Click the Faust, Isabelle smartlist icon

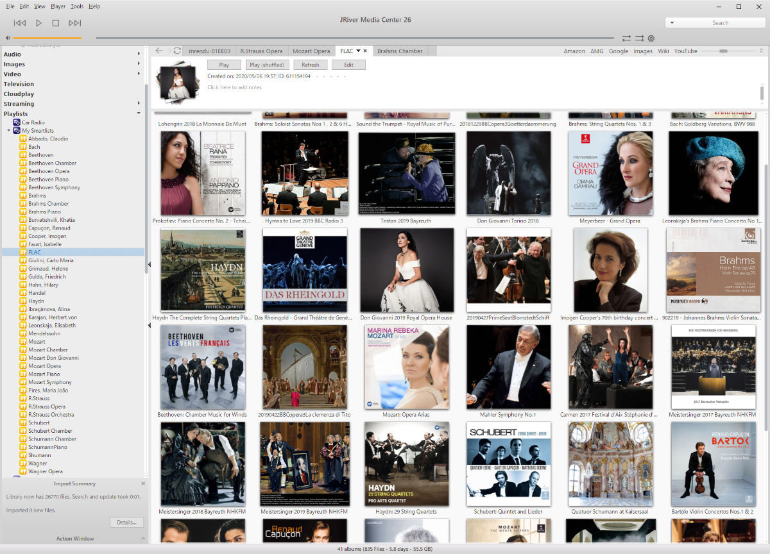(23, 244)
